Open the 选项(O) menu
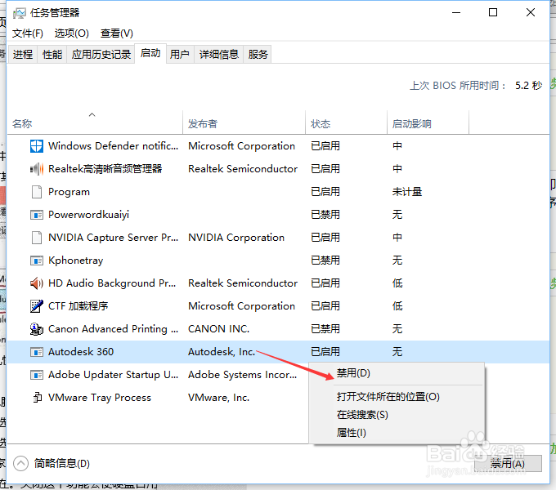This screenshot has width=556, height=490. [71, 33]
